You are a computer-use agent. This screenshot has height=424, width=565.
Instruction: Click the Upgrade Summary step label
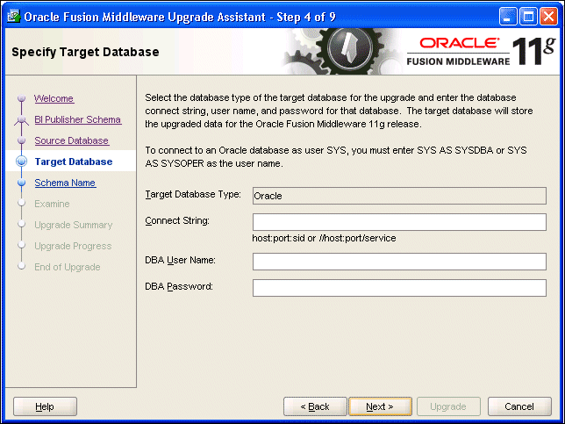(74, 225)
